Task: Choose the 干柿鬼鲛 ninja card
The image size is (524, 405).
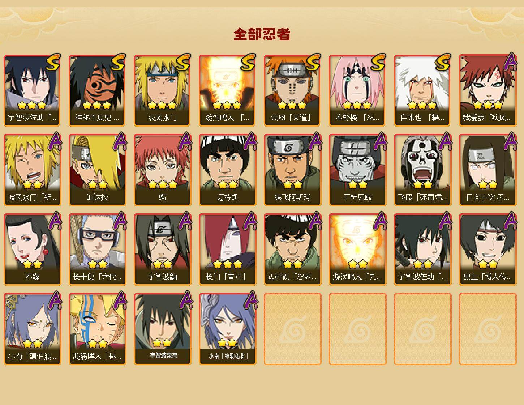Action: coord(357,170)
